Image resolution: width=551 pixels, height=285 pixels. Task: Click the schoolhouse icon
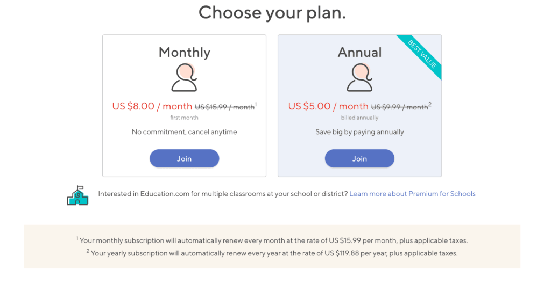77,195
